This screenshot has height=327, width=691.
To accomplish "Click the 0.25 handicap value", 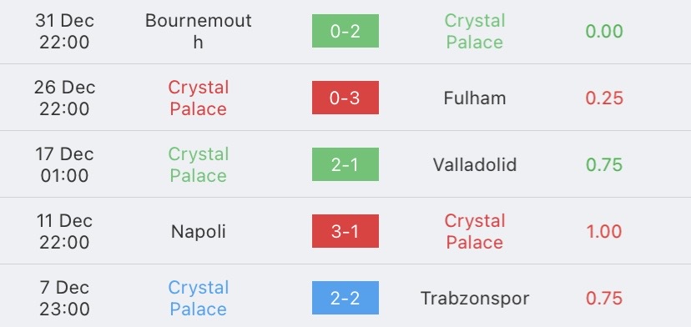I will click(x=604, y=98).
